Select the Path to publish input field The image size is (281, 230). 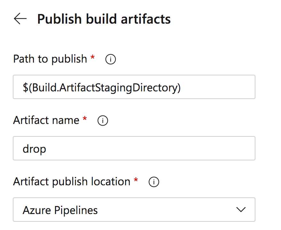[x=134, y=87]
